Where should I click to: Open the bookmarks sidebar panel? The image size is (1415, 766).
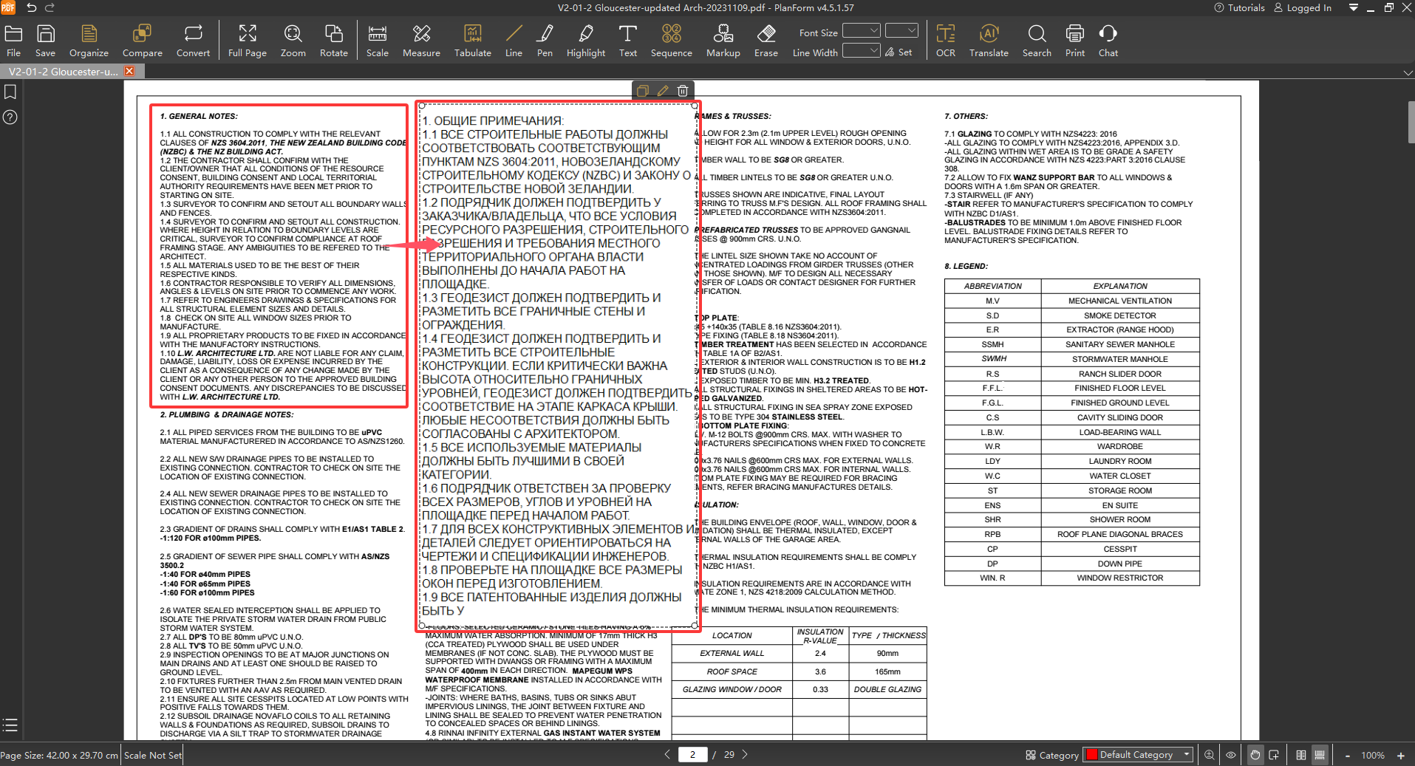(x=10, y=92)
